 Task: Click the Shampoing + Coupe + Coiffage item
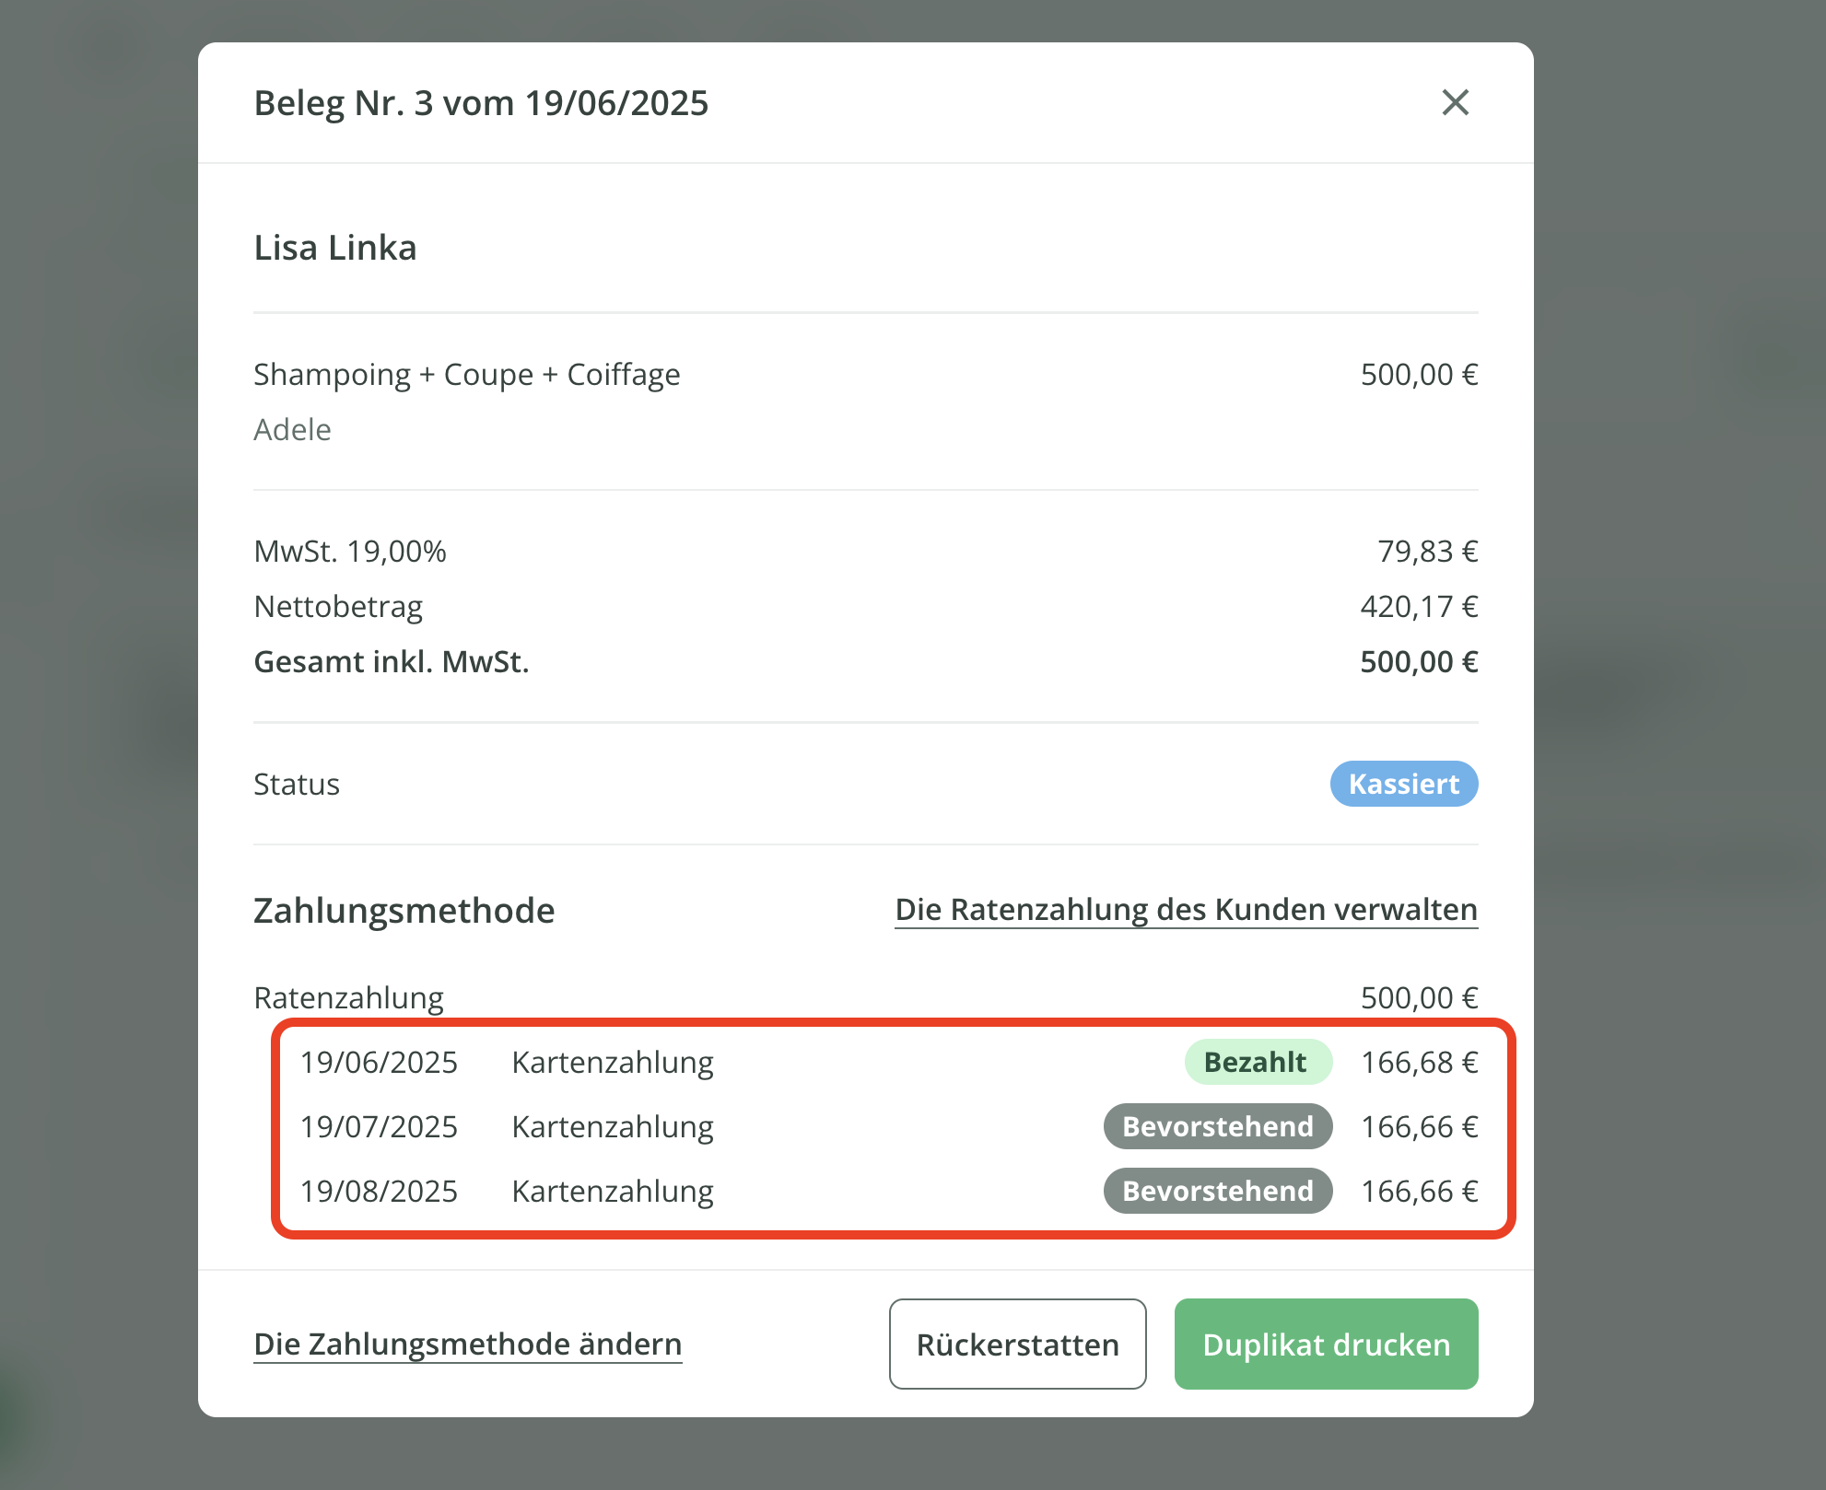click(466, 375)
